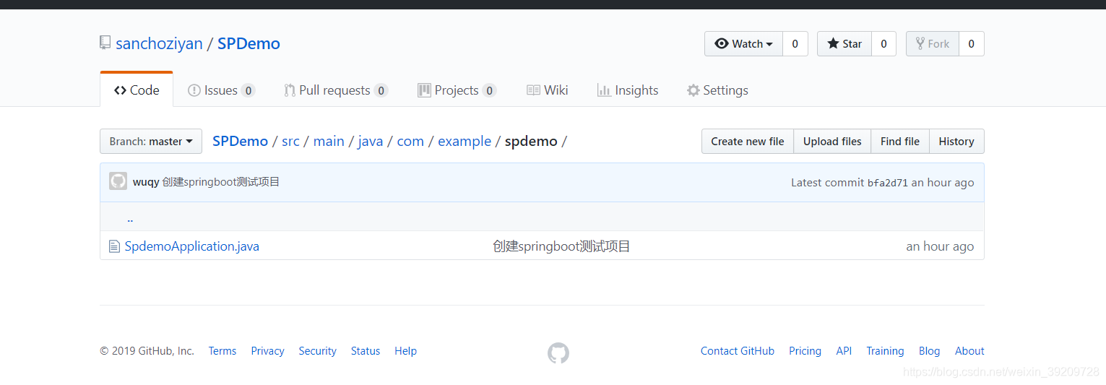The image size is (1106, 385).
Task: View the directory History
Action: [x=956, y=142]
